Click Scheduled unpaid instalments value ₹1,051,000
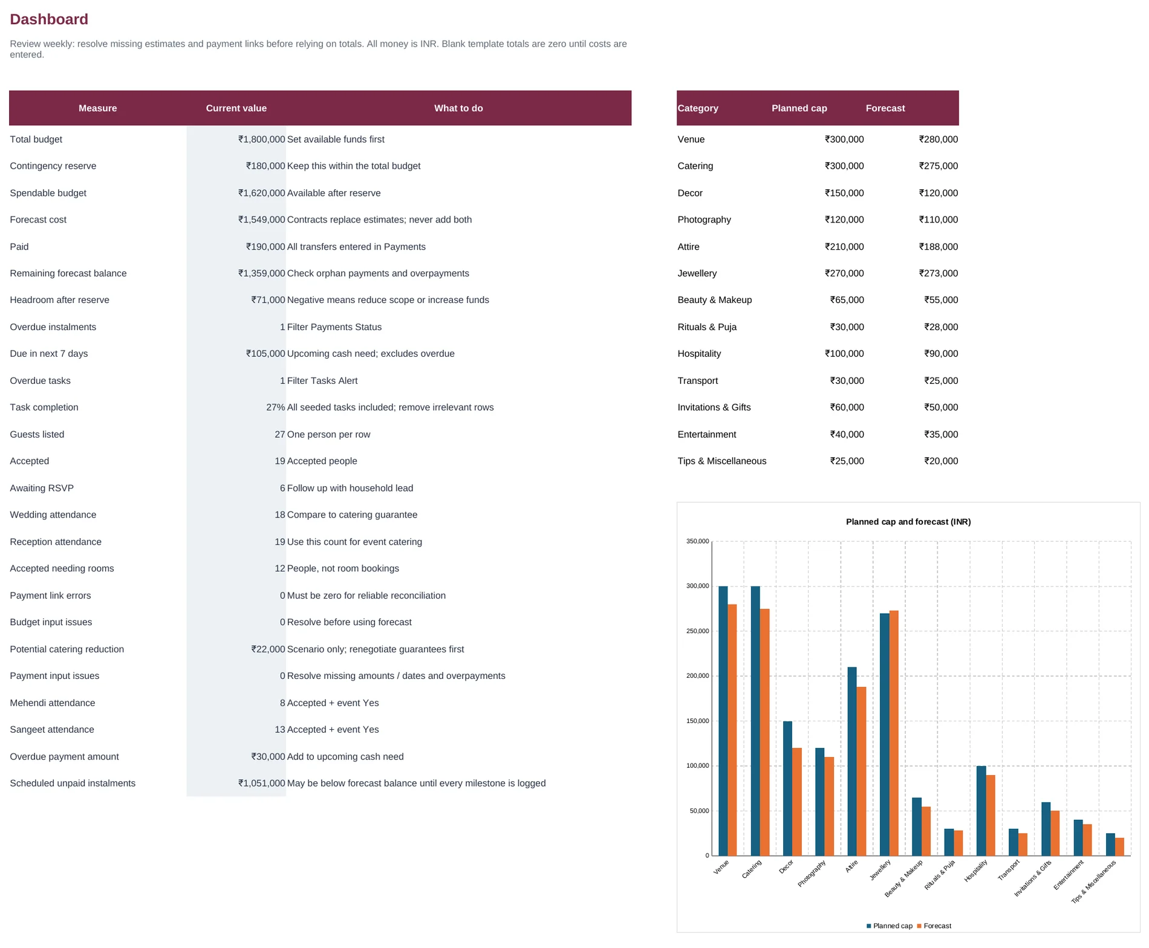 point(261,783)
